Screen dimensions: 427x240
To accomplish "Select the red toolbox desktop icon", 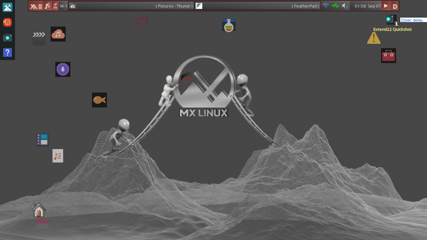I will pos(389,56).
